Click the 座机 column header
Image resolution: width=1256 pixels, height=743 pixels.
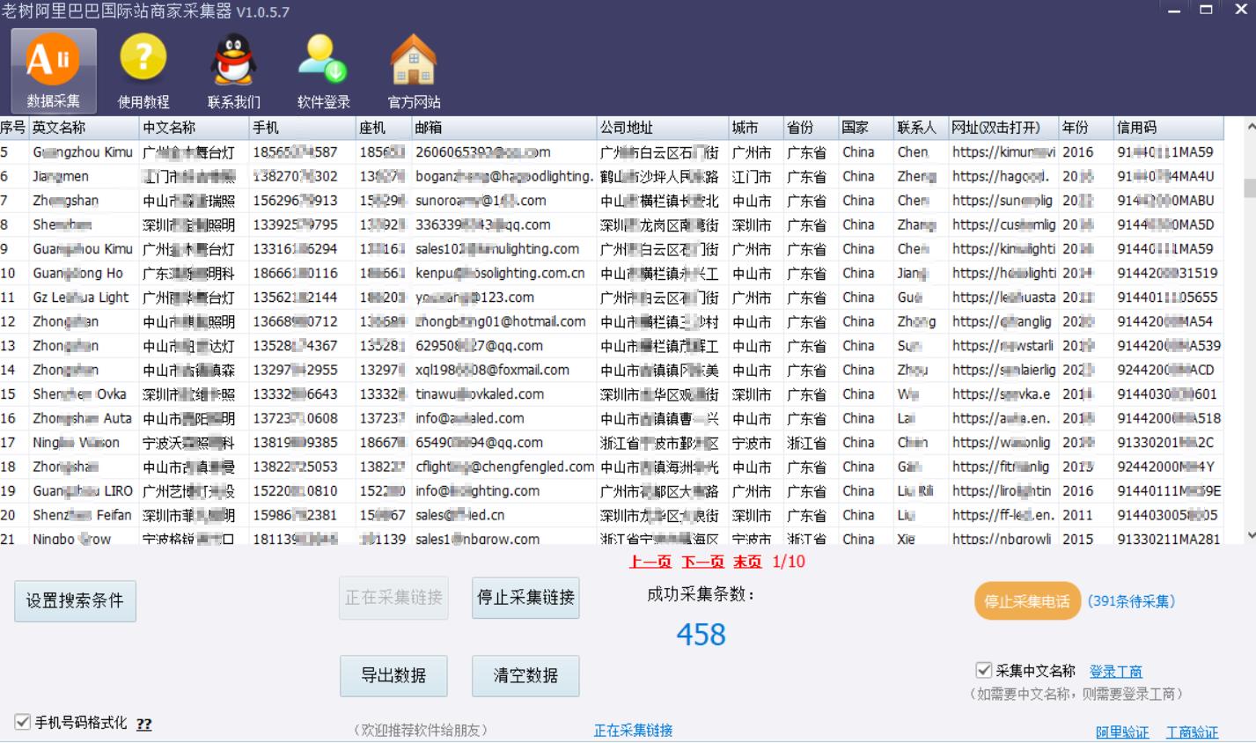point(383,128)
